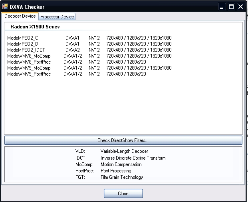The image size is (248, 202).
Task: Select the ModeMPEG2_D entry
Action: (x=89, y=44)
